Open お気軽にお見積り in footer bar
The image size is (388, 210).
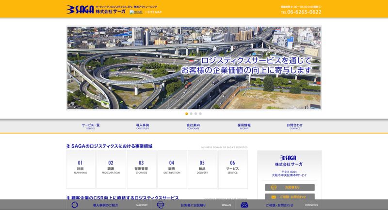(x=193, y=205)
